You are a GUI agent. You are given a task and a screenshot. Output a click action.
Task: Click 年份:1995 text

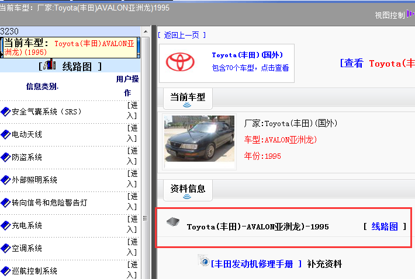point(262,156)
